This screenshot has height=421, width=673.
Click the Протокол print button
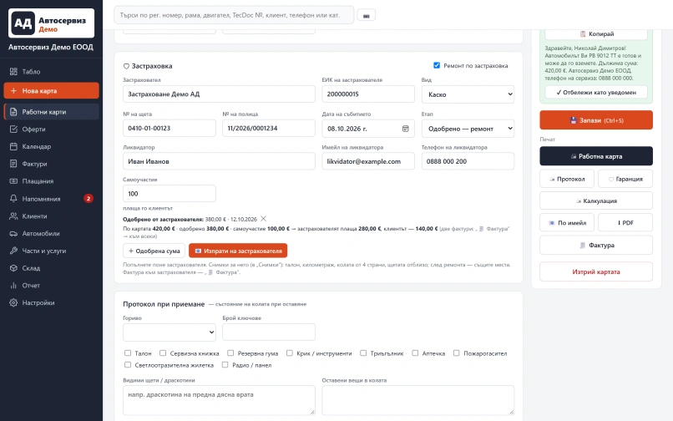567,179
